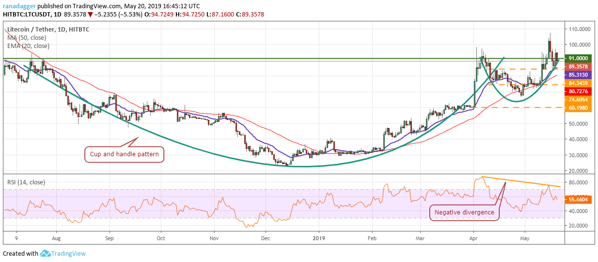Click the orange 60.1980 price label
Image resolution: width=598 pixels, height=262 pixels.
click(x=579, y=108)
